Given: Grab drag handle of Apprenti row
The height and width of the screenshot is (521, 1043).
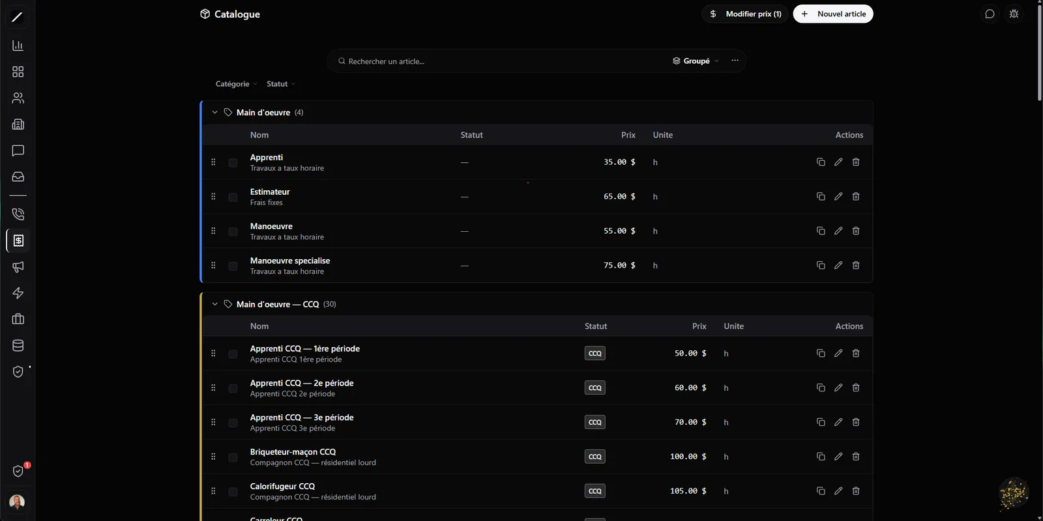Looking at the screenshot, I should [x=213, y=162].
